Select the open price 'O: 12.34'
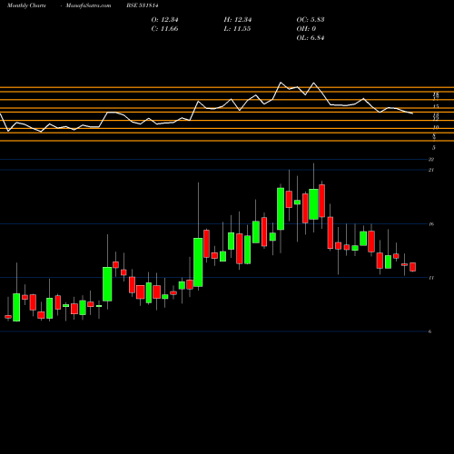This screenshot has width=454, height=454. (165, 20)
